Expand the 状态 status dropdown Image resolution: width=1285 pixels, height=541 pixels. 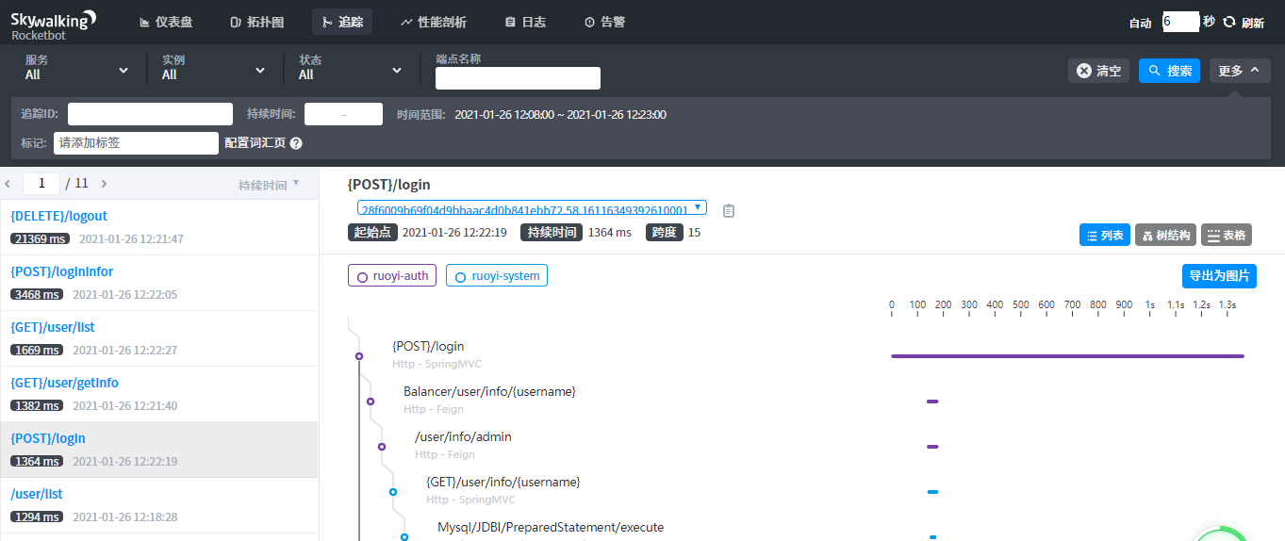351,69
